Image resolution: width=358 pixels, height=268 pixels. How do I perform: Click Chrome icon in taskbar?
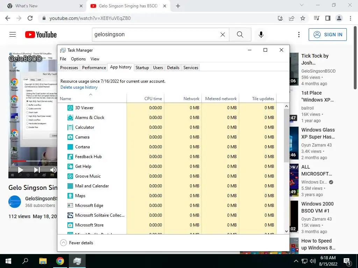[60, 261]
